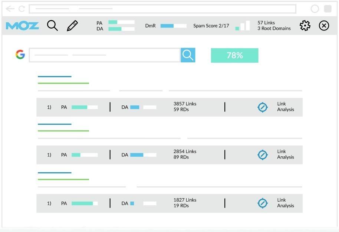Click the Google logo icon
This screenshot has height=232, width=339.
[20, 55]
